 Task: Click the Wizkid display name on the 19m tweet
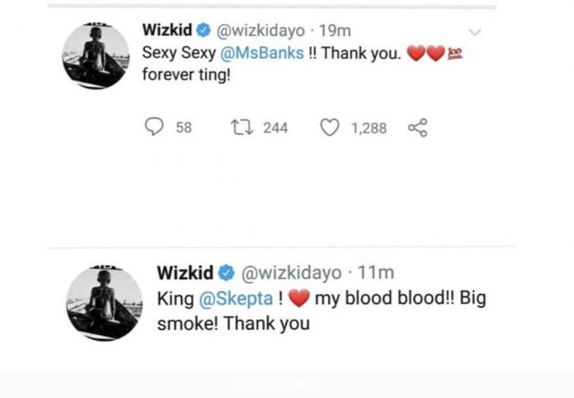tap(167, 30)
